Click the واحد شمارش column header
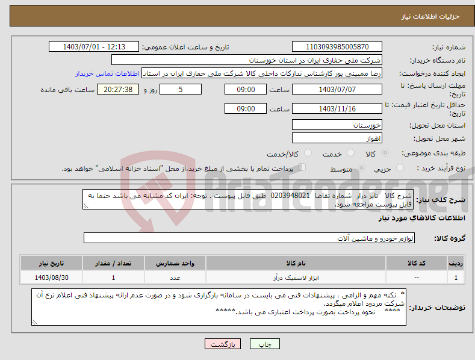Screen dimensions: 475x360 [x=175, y=263]
